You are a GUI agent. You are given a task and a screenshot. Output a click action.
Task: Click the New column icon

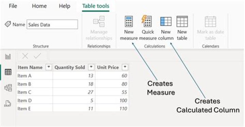coord(166,21)
